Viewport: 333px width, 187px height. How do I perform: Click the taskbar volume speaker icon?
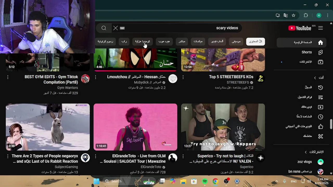tap(309, 181)
